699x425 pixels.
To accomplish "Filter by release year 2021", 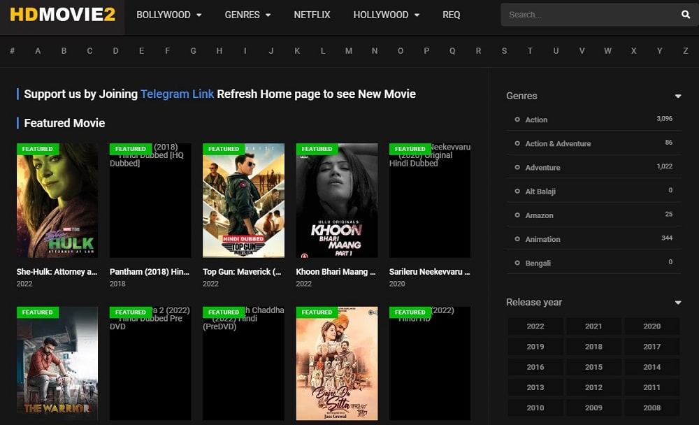I will click(x=593, y=326).
